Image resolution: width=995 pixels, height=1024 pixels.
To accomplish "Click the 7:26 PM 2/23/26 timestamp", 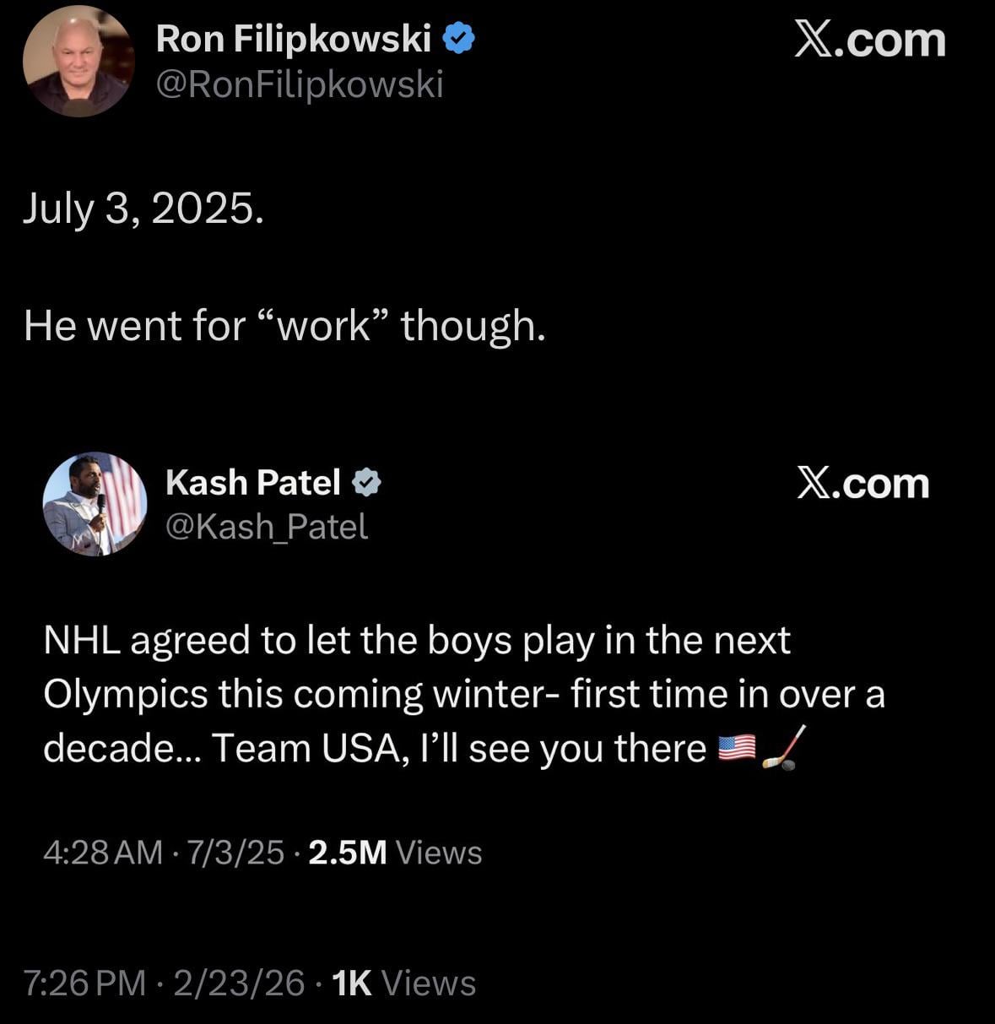I will click(x=165, y=983).
